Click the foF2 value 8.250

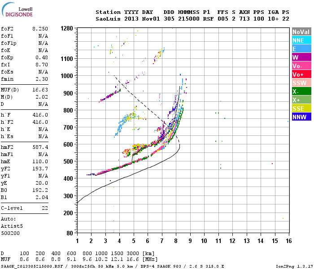click(40, 29)
